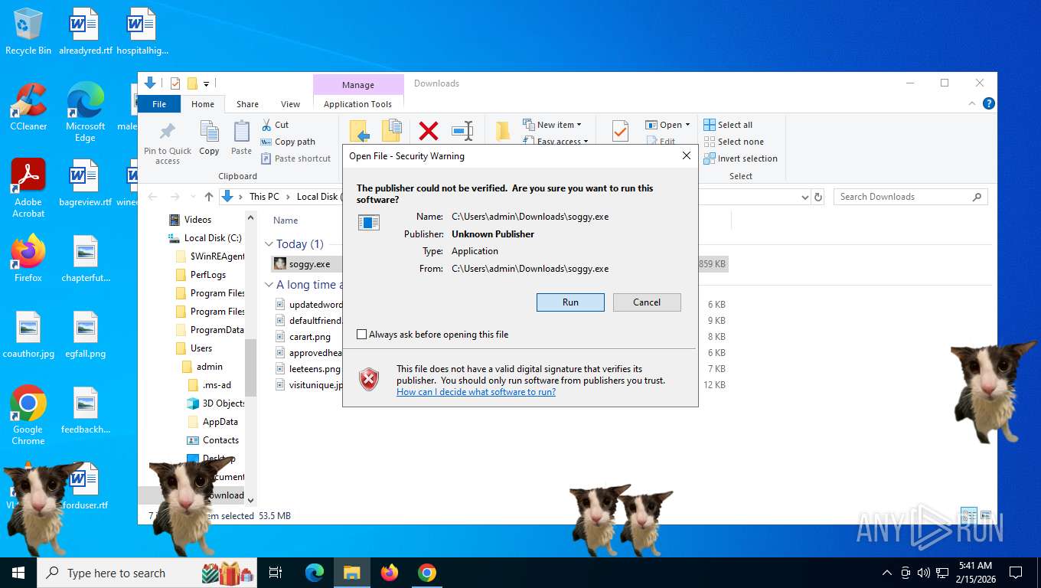
Task: Click Select none in ribbon
Action: pyautogui.click(x=733, y=142)
